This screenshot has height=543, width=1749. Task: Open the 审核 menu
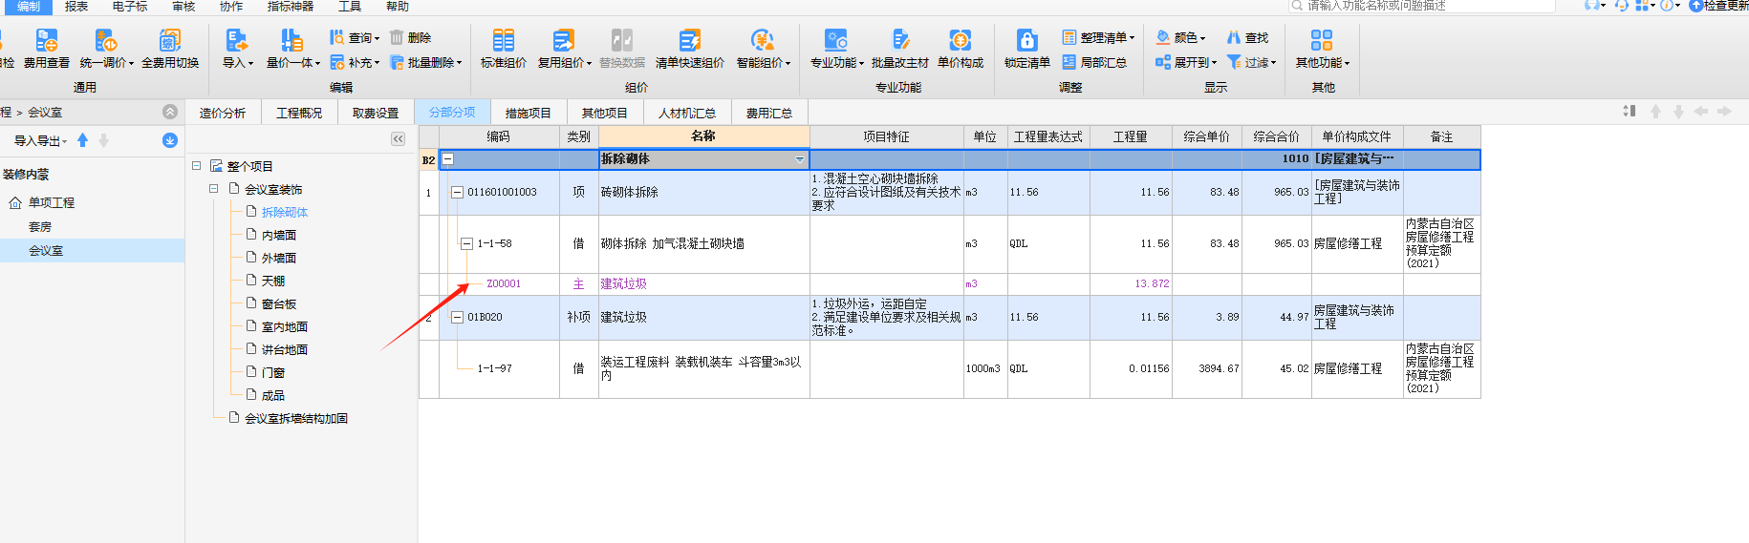coord(184,7)
